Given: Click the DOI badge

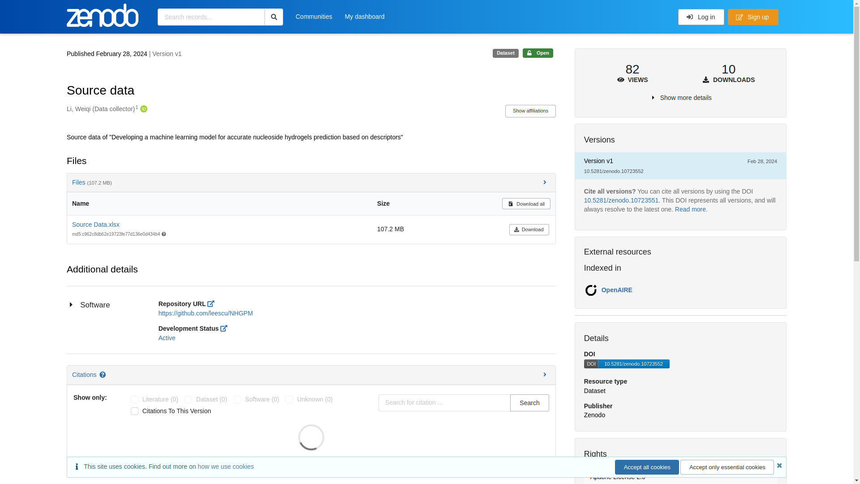Looking at the screenshot, I should tap(627, 364).
